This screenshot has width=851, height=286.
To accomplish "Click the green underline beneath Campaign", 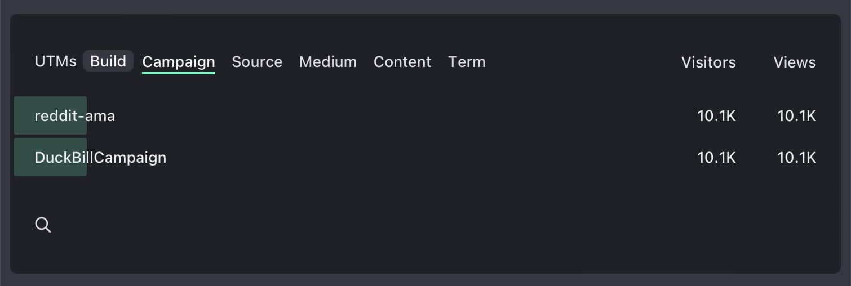I will point(178,73).
